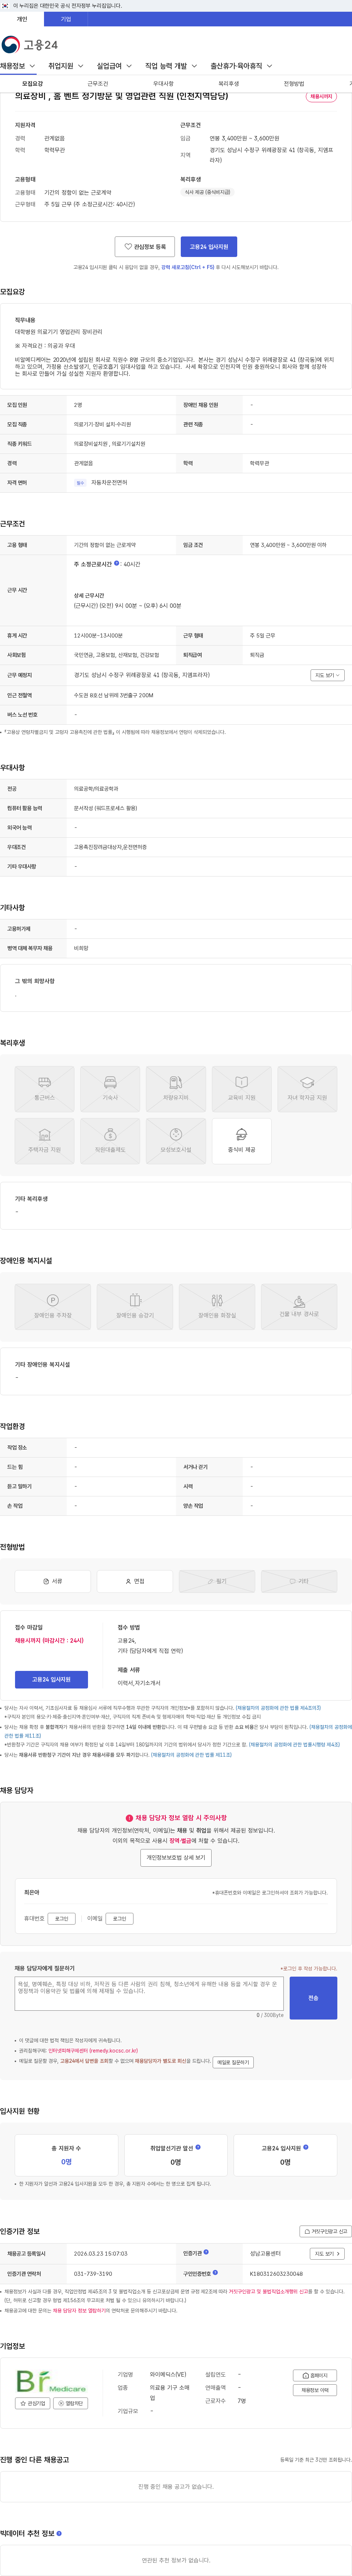The height and width of the screenshot is (2576, 352).
Task: Expand the 취업지원 menu
Action: tap(66, 66)
